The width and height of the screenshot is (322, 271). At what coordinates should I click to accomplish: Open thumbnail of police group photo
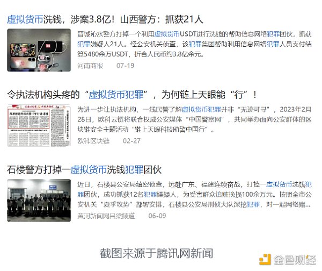click(x=39, y=201)
